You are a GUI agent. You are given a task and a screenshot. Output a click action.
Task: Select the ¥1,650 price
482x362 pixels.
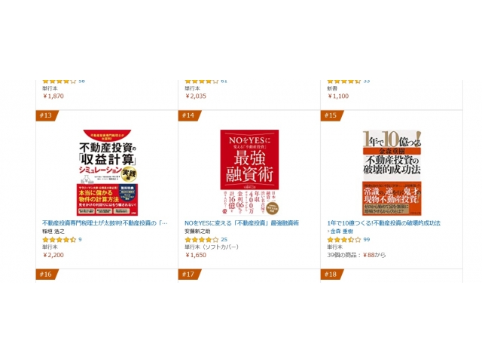coord(196,255)
